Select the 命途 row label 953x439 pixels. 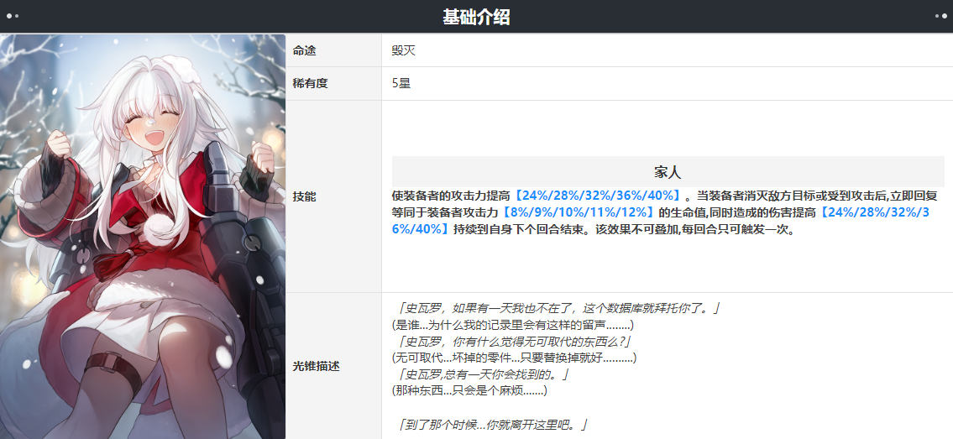[x=304, y=50]
